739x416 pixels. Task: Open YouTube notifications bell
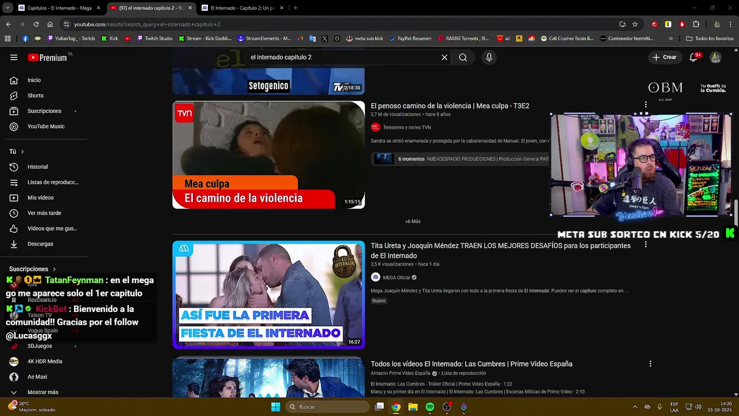pyautogui.click(x=694, y=57)
